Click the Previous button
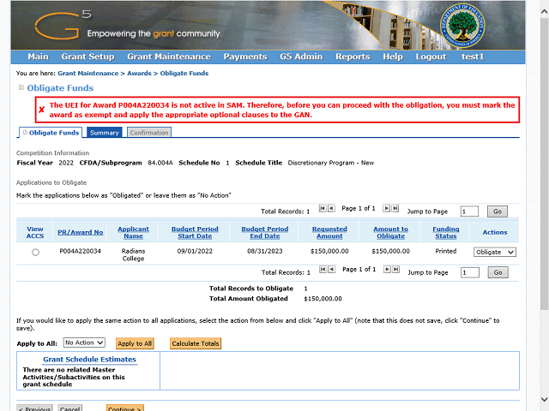Viewport: 549px width, 411px height. [x=34, y=408]
